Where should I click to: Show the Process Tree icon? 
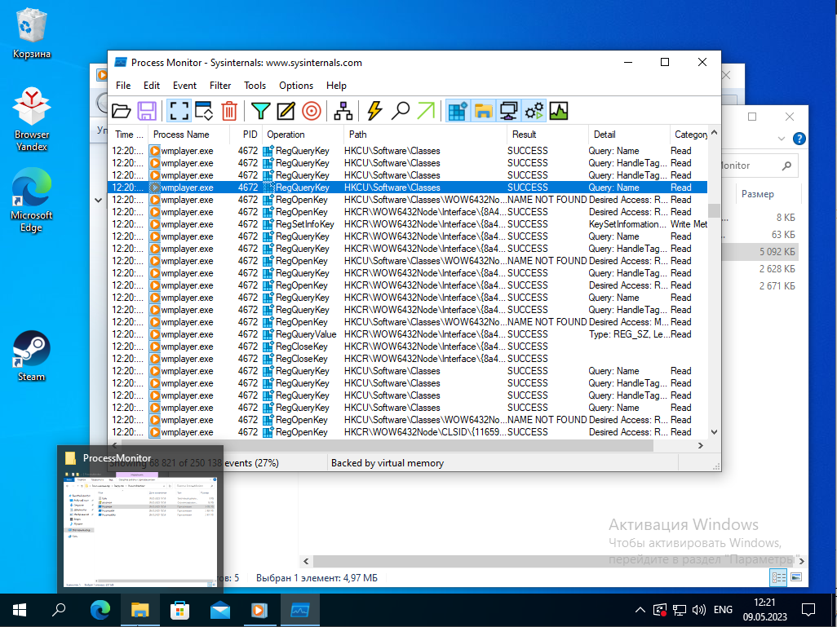[x=343, y=111]
